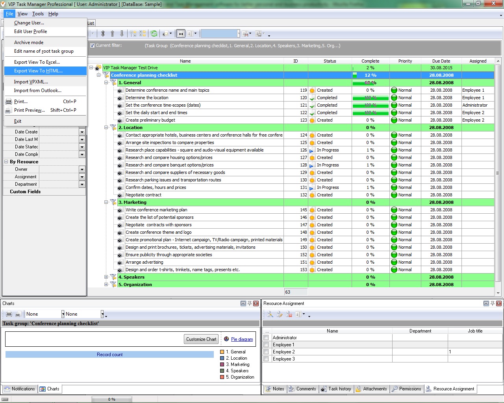Click the Marketing color swatch in chart legend
This screenshot has height=403, width=504.
tap(222, 364)
